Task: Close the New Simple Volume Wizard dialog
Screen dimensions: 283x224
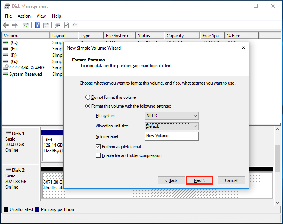Action: [x=243, y=48]
